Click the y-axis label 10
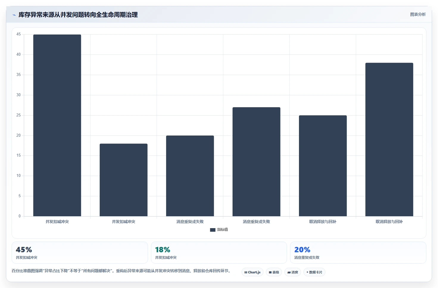 coord(18,176)
